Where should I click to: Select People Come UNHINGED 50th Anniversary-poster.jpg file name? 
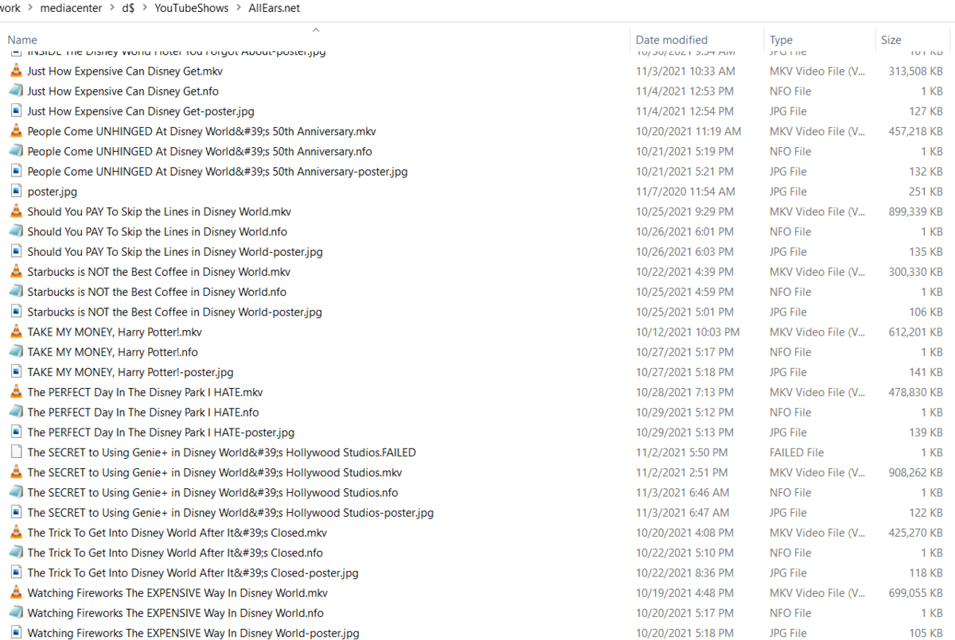[217, 172]
